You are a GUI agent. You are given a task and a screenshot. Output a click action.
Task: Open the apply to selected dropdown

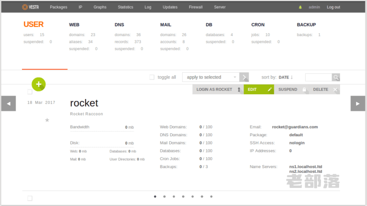pos(211,77)
